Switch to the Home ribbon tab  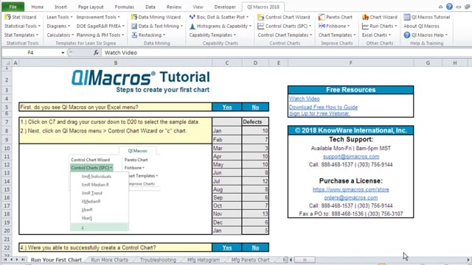(38, 7)
